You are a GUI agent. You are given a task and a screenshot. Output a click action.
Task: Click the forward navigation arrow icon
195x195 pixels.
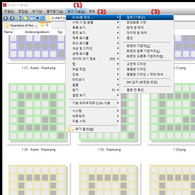(12, 18)
